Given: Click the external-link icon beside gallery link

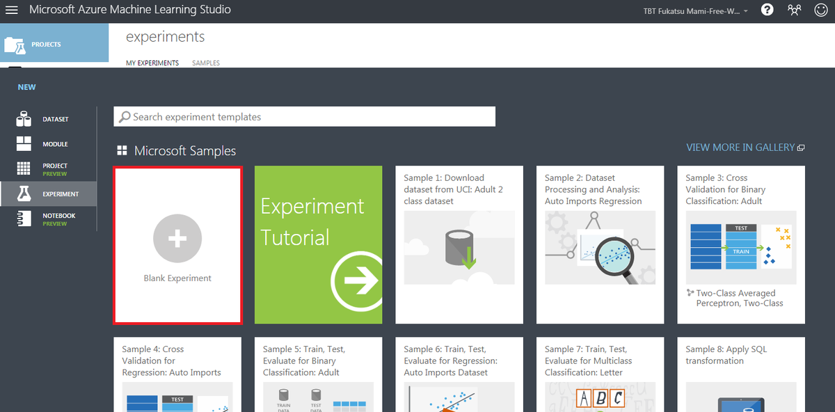Looking at the screenshot, I should [801, 148].
